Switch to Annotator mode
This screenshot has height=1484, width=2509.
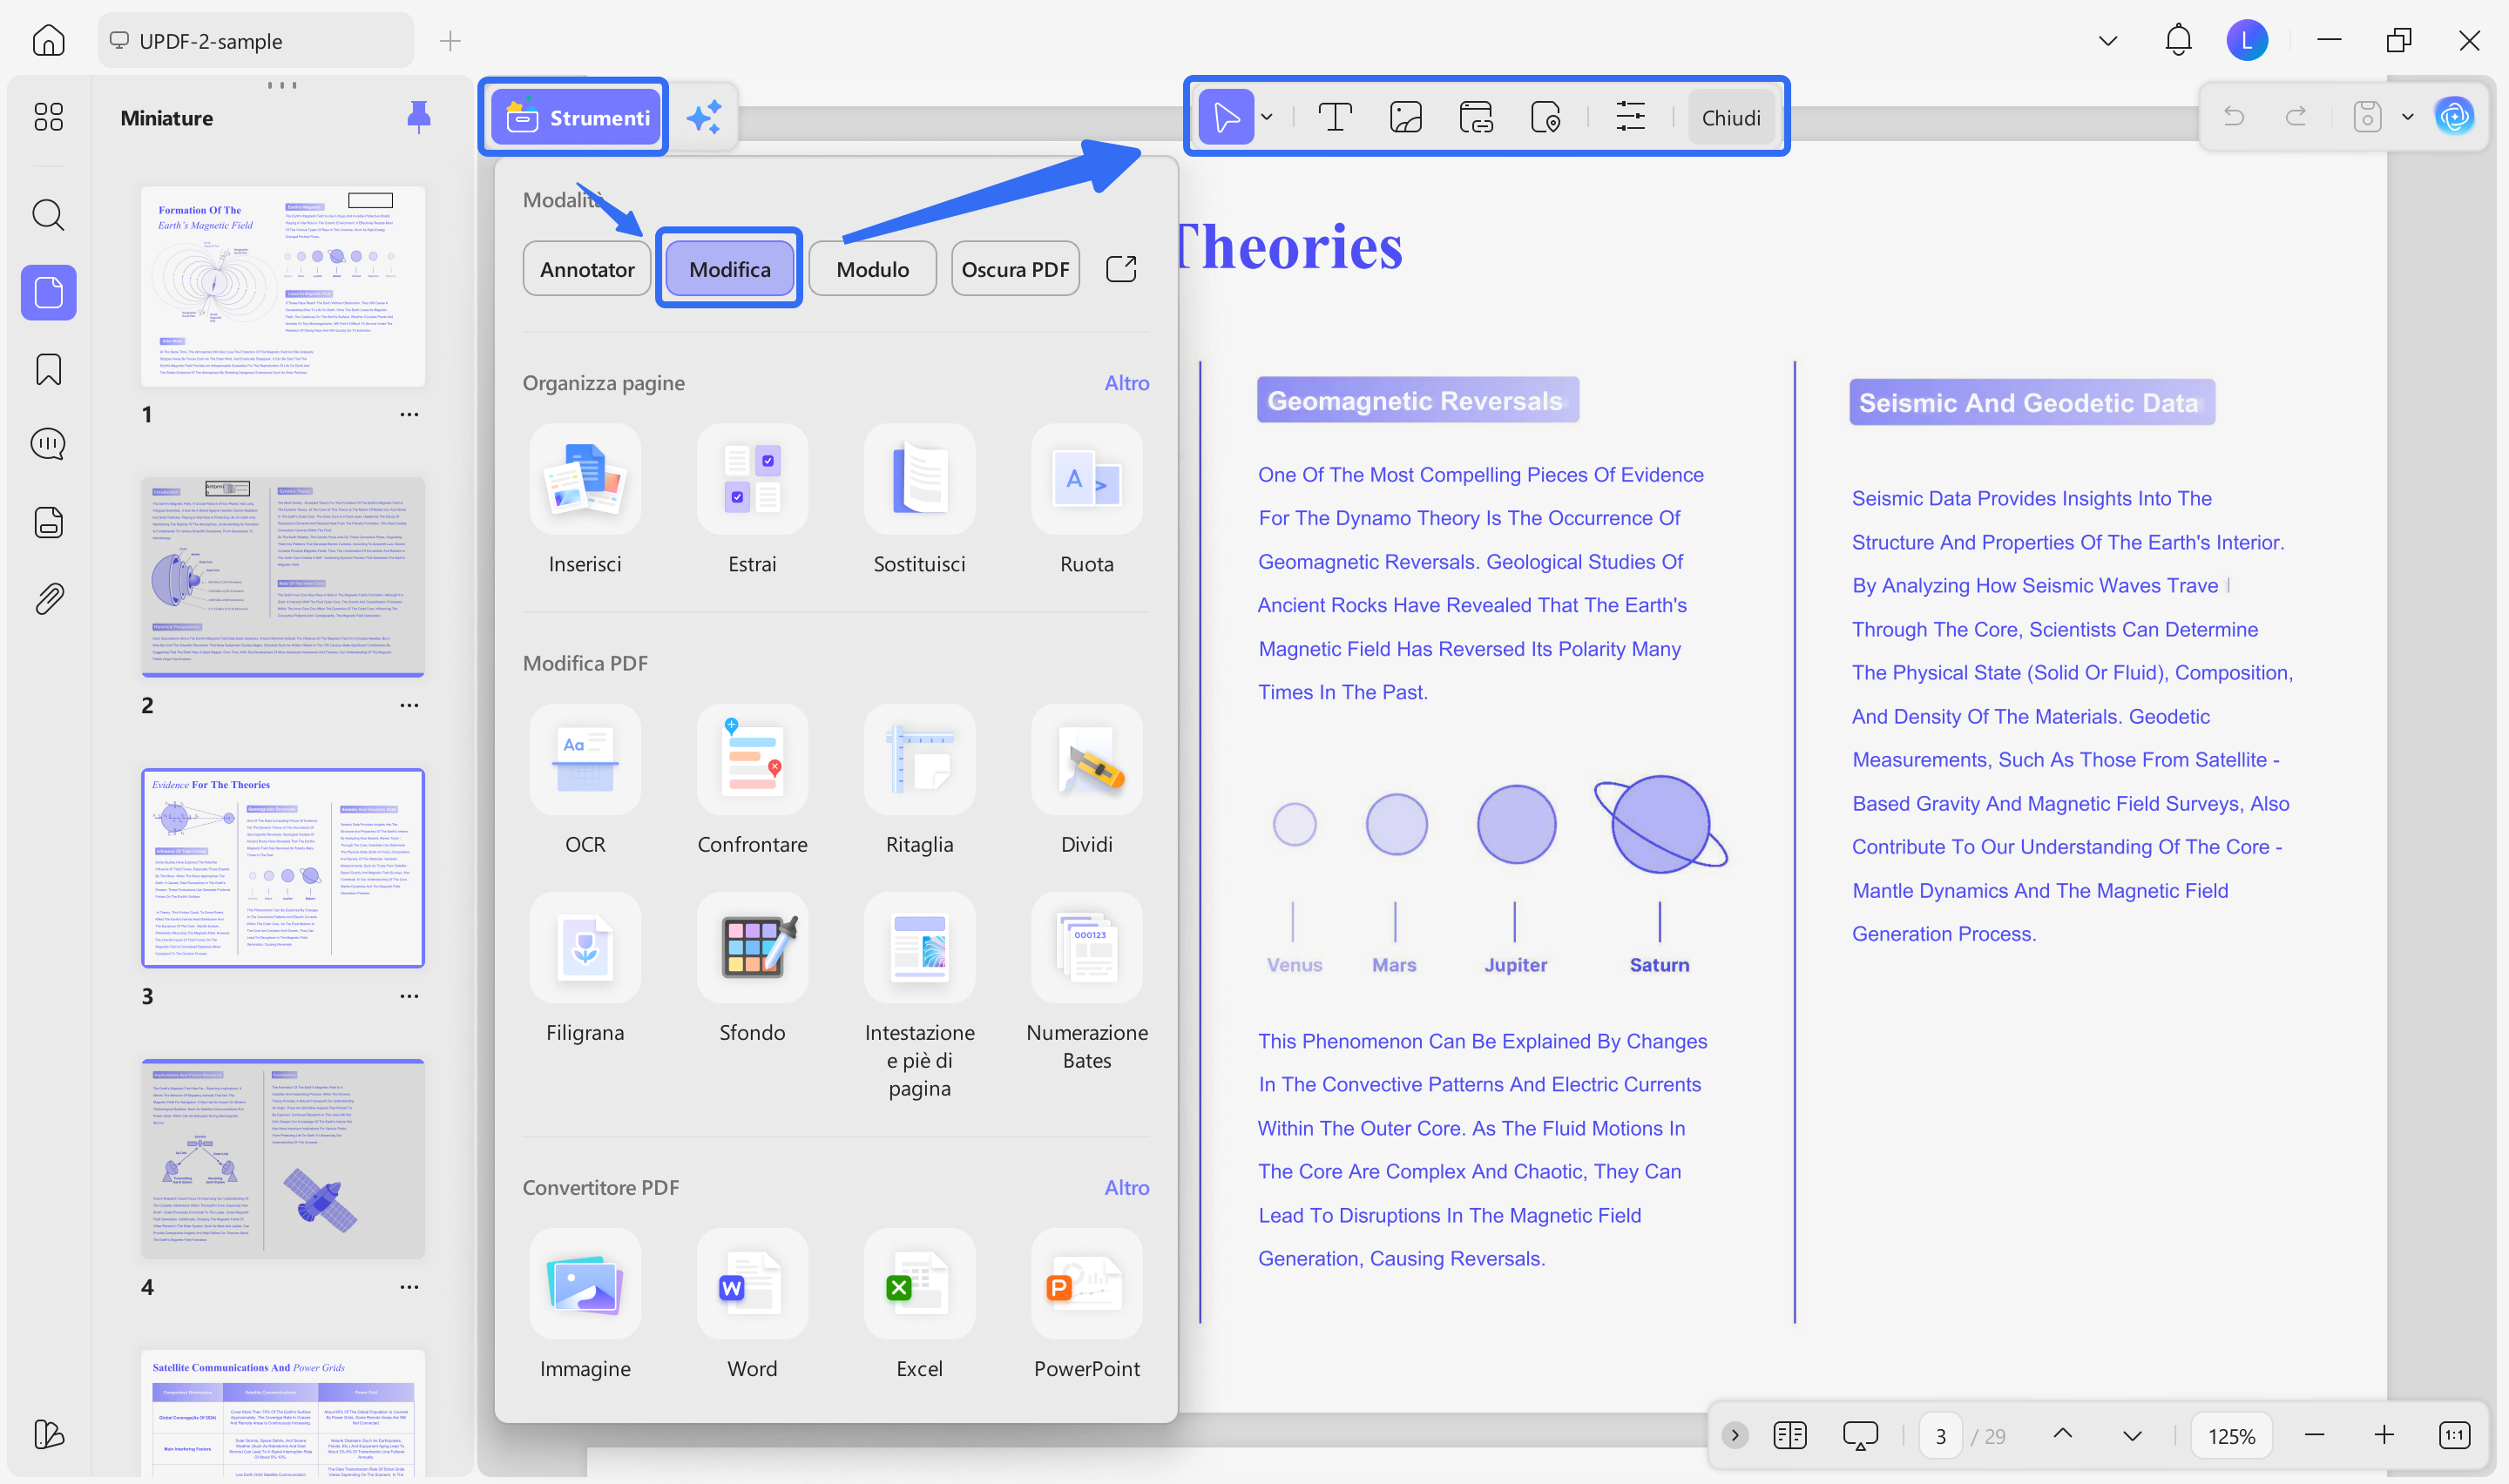[x=587, y=268]
